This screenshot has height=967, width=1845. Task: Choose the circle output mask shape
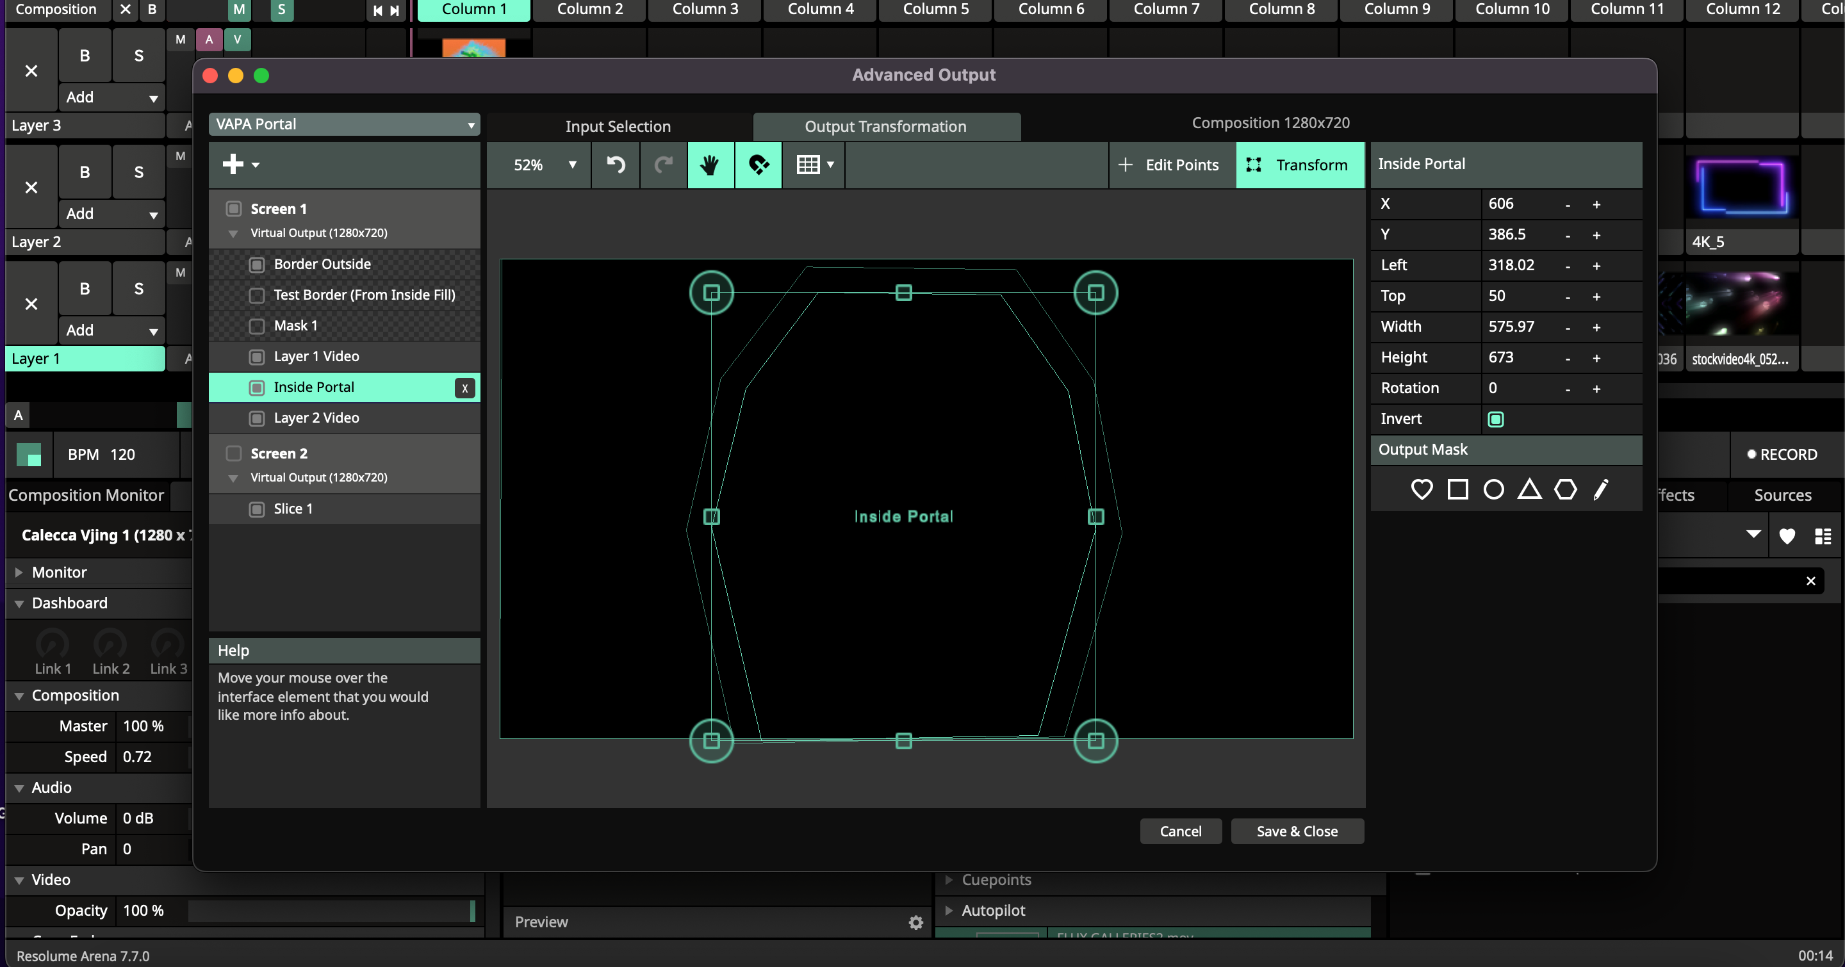pyautogui.click(x=1493, y=490)
